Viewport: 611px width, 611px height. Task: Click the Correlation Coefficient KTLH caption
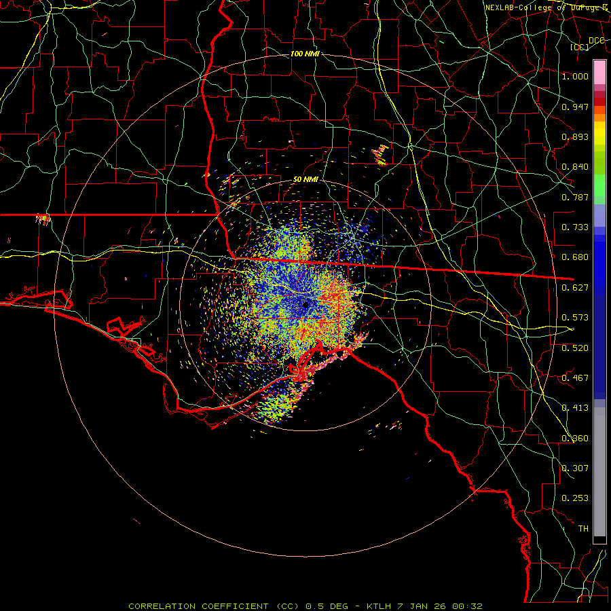pyautogui.click(x=305, y=606)
